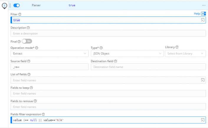The image size is (208, 128).
Task: Click the Fields to remove input
Action: pyautogui.click(x=108, y=107)
